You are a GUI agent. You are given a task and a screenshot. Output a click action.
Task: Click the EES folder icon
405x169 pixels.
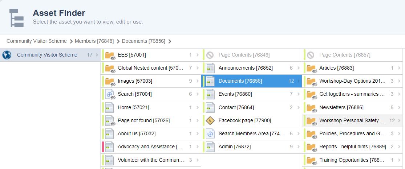(x=110, y=55)
